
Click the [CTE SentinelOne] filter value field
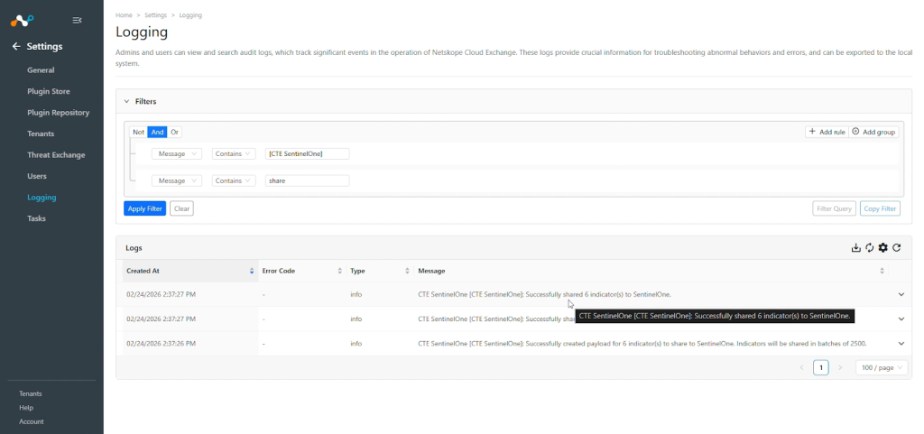coord(307,153)
